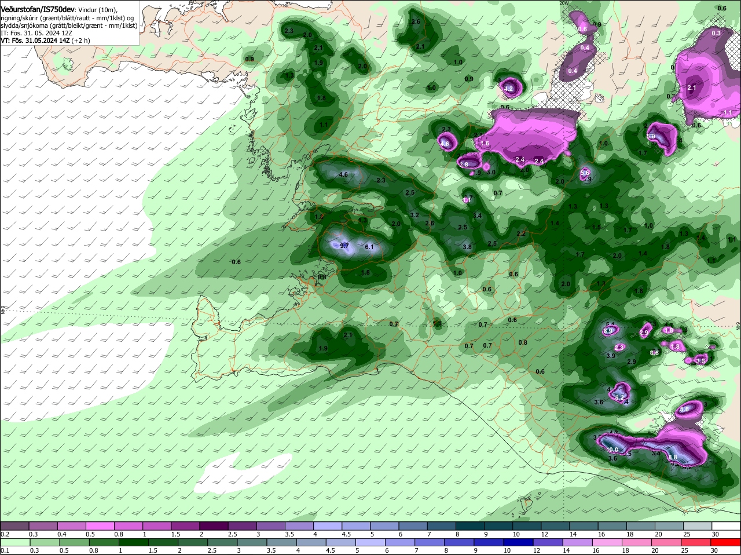This screenshot has height=555, width=741.
Task: Click the 9.7 precipitation value on the map
Action: [344, 246]
